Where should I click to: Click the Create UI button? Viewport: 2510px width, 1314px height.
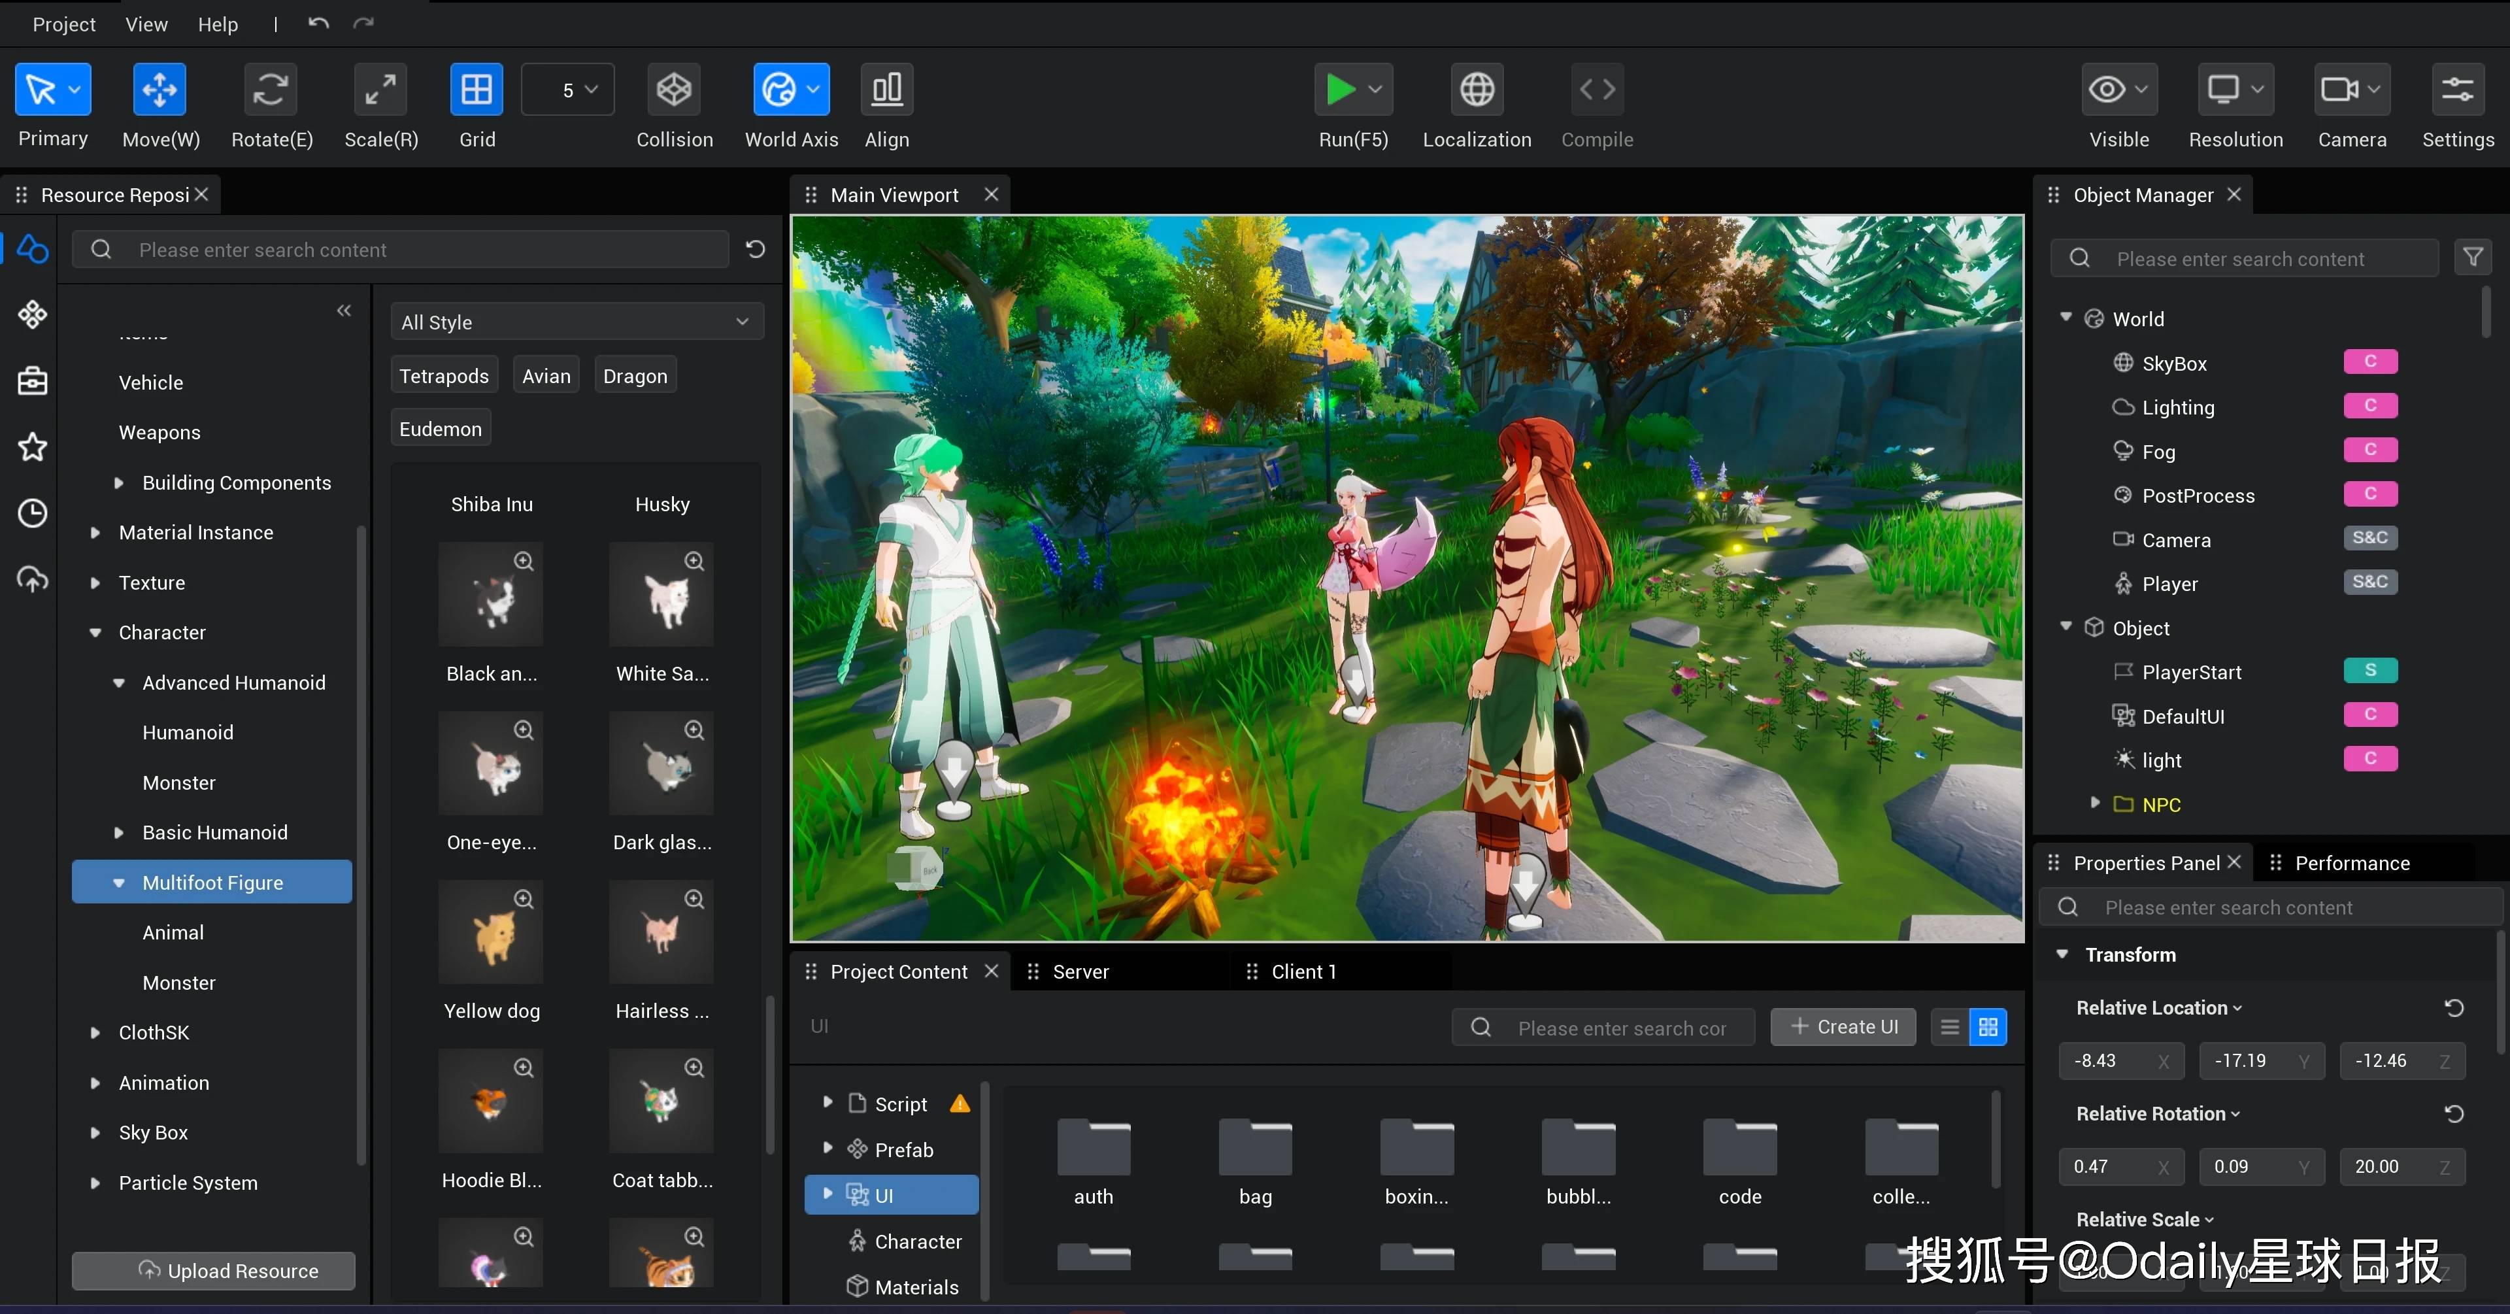coord(1843,1028)
